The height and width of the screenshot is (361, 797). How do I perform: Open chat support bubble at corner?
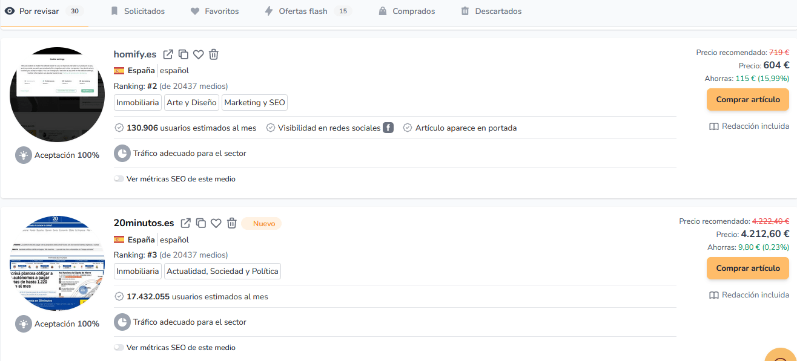(781, 356)
